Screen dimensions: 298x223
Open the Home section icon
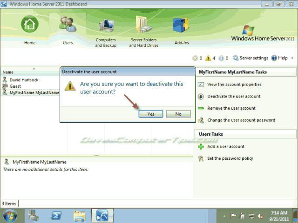[x=30, y=24]
